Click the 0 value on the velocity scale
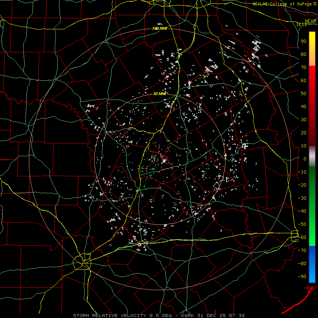This screenshot has width=318, height=318. click(x=305, y=159)
